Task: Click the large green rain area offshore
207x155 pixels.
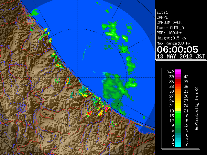Action: point(114,88)
